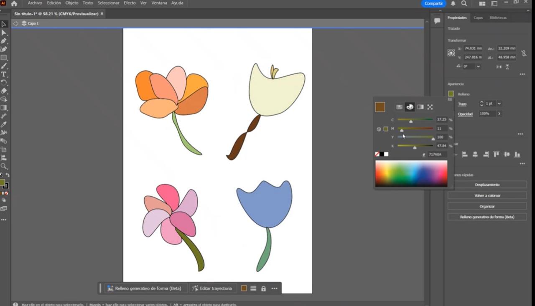This screenshot has height=306, width=535.
Task: Select the Rectangle tool
Action: 4,58
